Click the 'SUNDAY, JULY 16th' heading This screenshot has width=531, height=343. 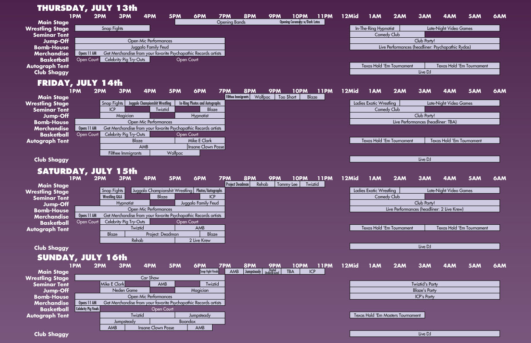point(82,258)
